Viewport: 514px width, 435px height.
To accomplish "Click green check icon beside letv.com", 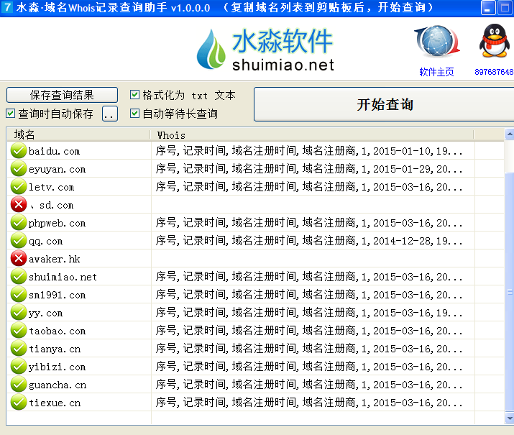I will click(19, 186).
